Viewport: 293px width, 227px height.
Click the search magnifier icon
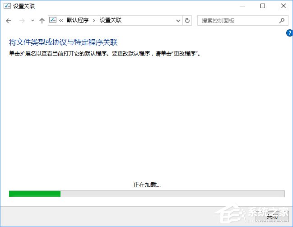point(282,21)
